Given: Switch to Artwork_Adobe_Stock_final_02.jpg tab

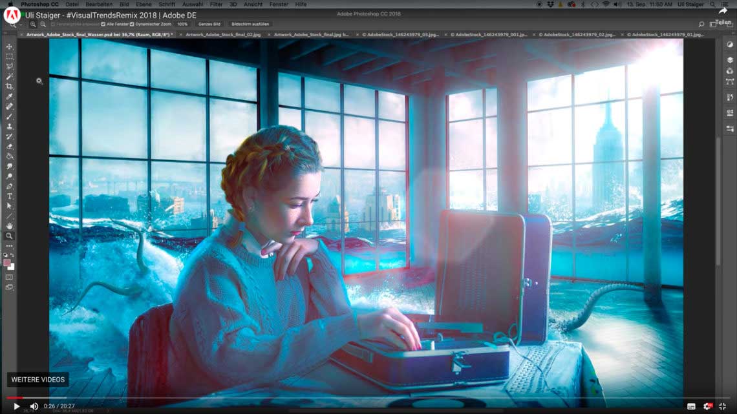Looking at the screenshot, I should (223, 35).
